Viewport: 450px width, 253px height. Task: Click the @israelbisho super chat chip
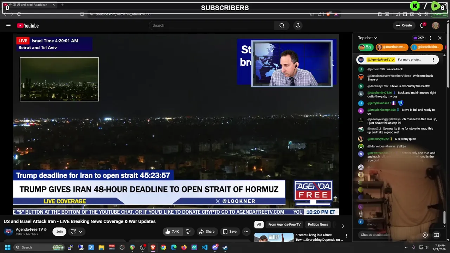426,47
